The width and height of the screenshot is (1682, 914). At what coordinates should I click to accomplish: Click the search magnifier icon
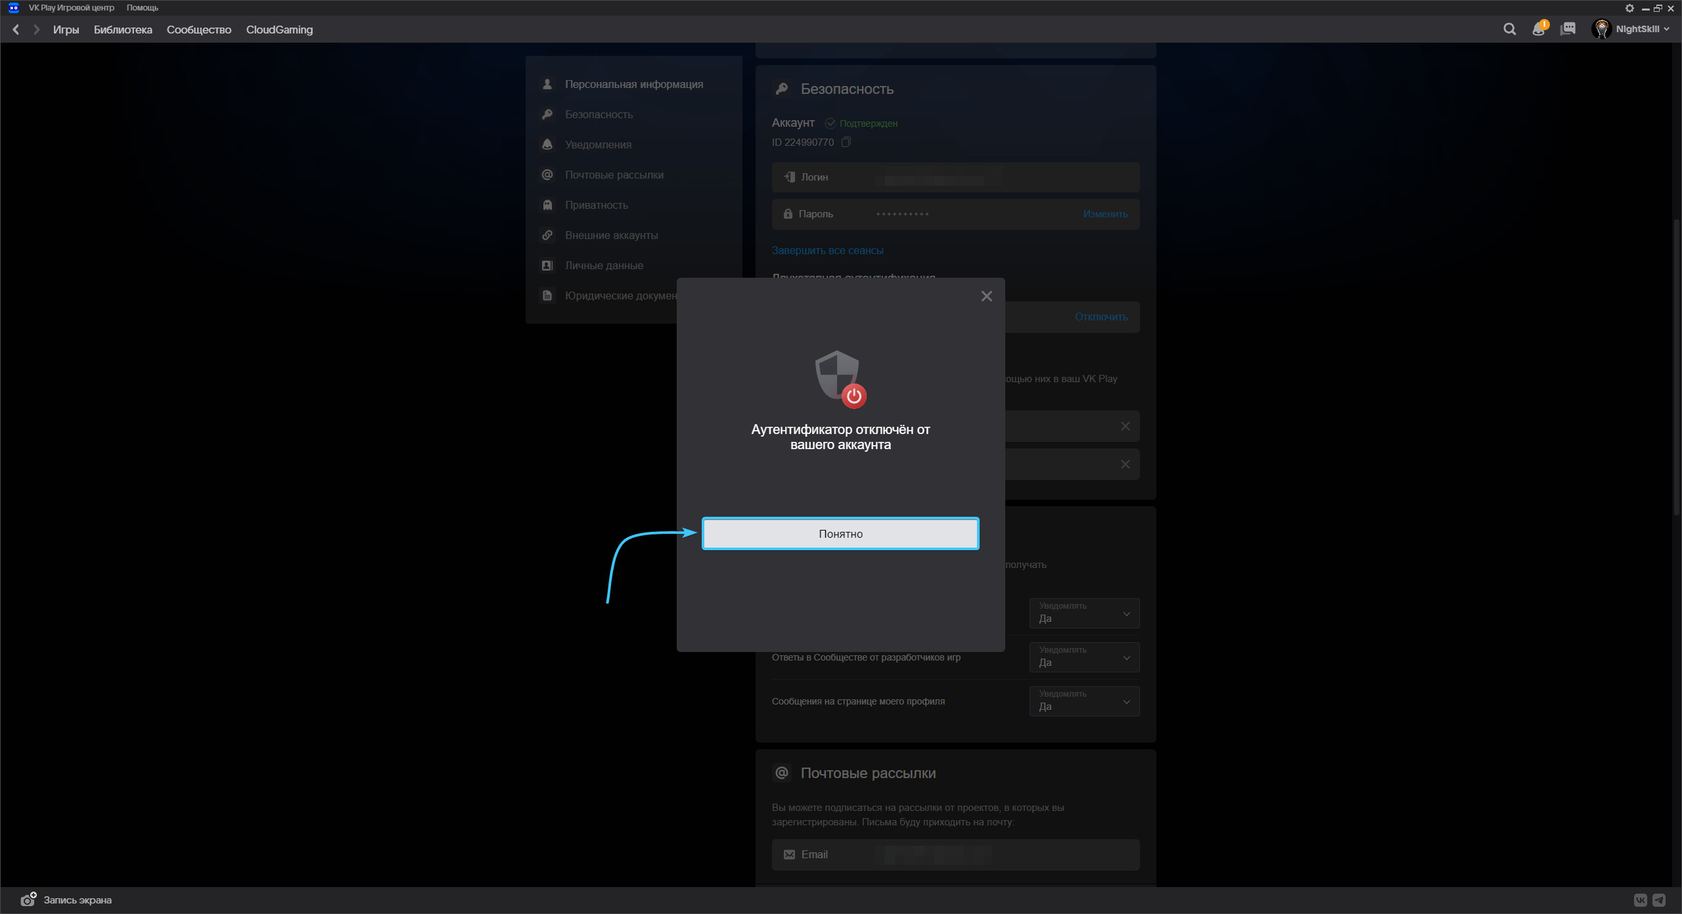tap(1510, 29)
